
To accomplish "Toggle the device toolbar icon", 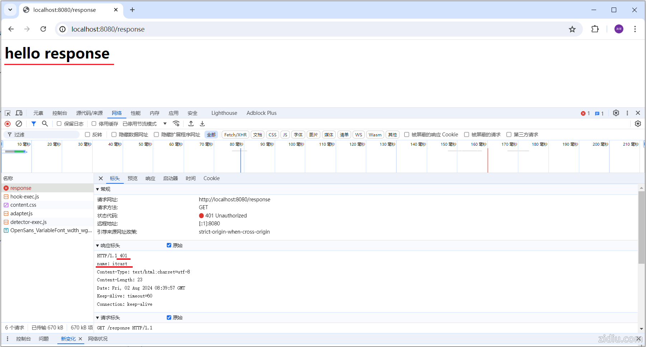I will pos(19,113).
